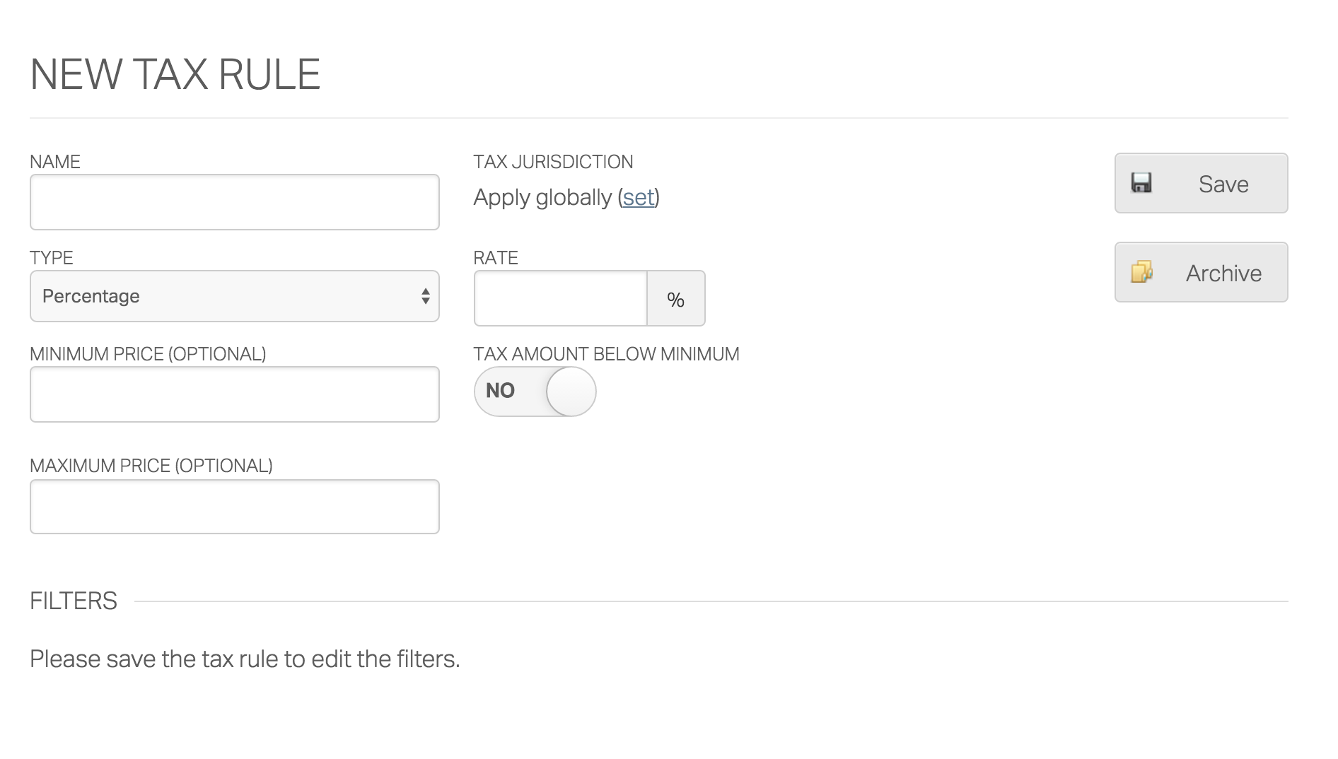Click the FILTERS section label
Image resolution: width=1338 pixels, height=759 pixels.
73,601
